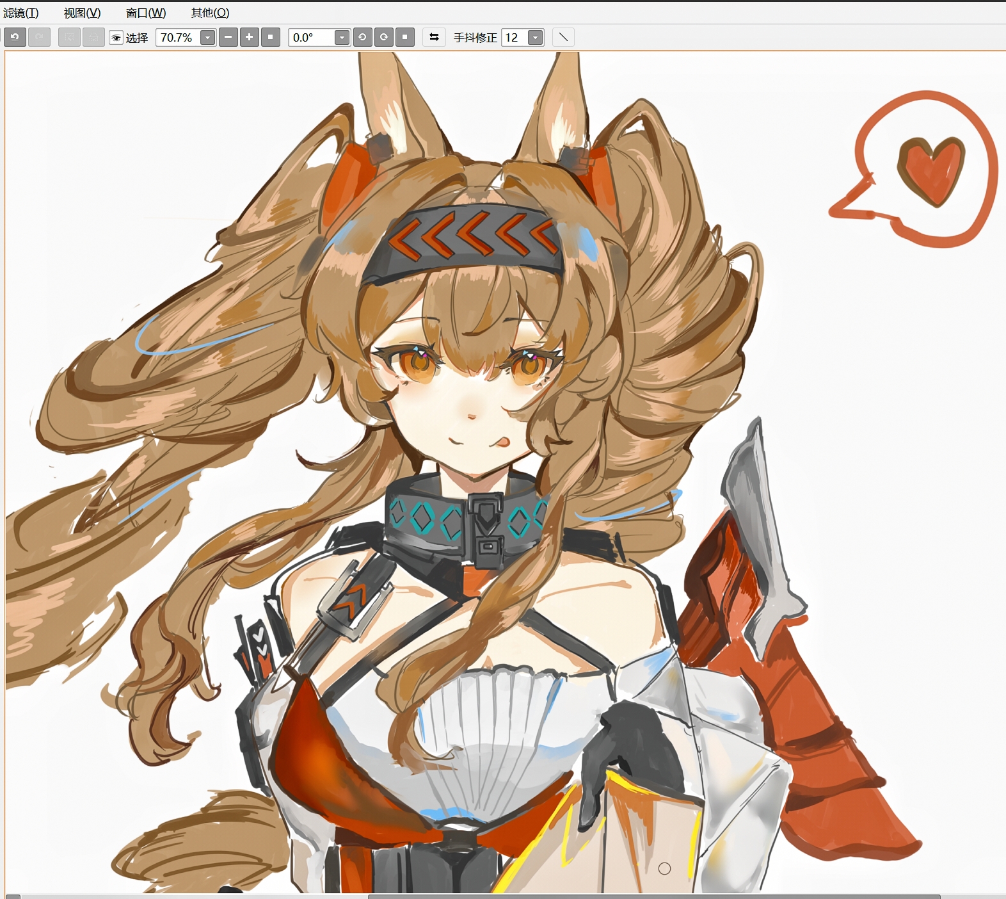
Task: Open the 滤镜(T) filter menu
Action: click(x=21, y=13)
